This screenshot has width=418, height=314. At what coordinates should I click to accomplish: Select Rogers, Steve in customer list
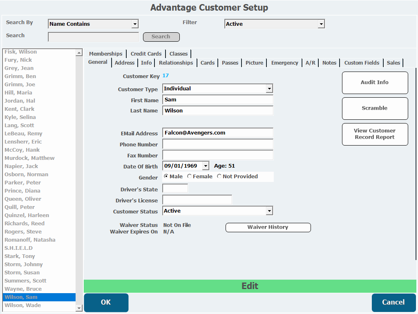pyautogui.click(x=39, y=232)
